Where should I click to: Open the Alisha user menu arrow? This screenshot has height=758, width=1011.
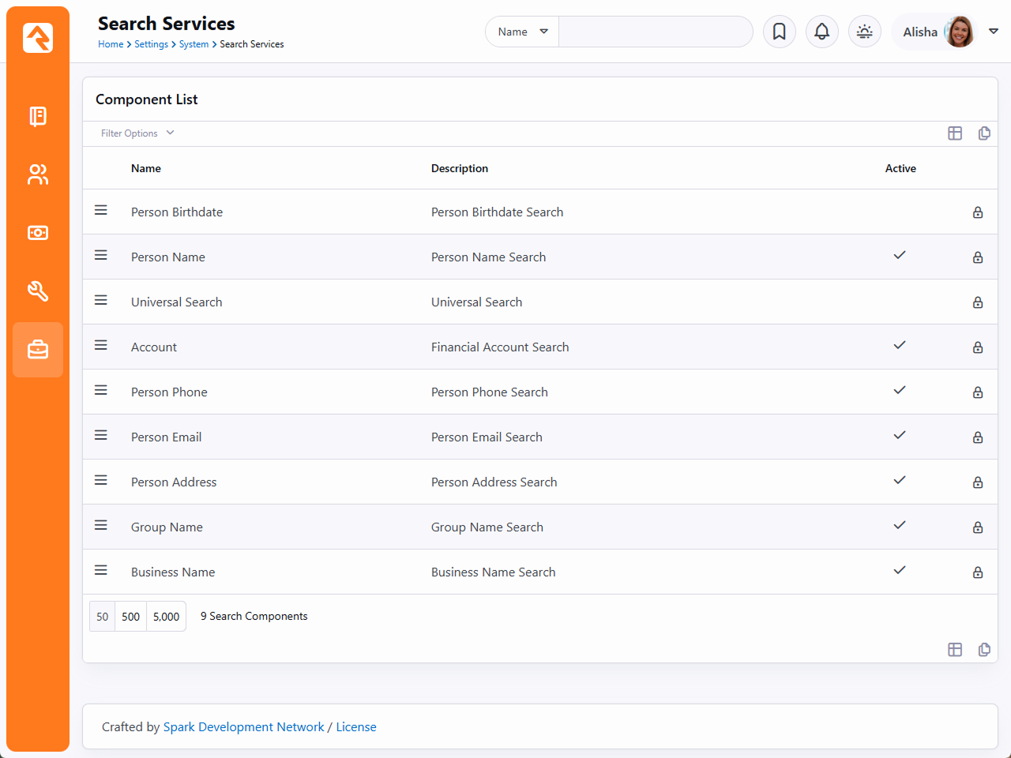click(994, 32)
